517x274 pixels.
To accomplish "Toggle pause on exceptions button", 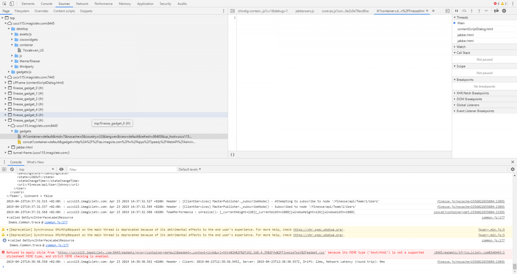I will coord(504,11).
